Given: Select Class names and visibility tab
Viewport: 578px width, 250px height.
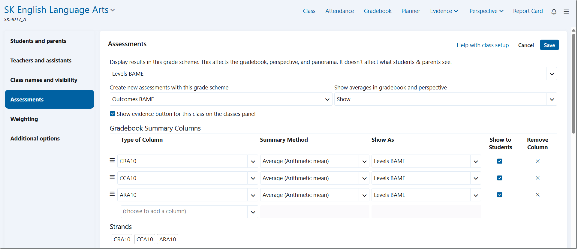Looking at the screenshot, I should pos(50,80).
